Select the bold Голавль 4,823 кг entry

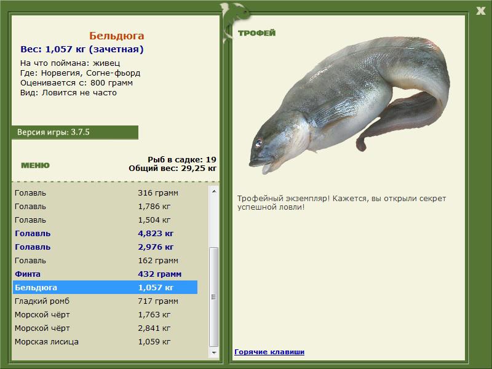pos(105,234)
